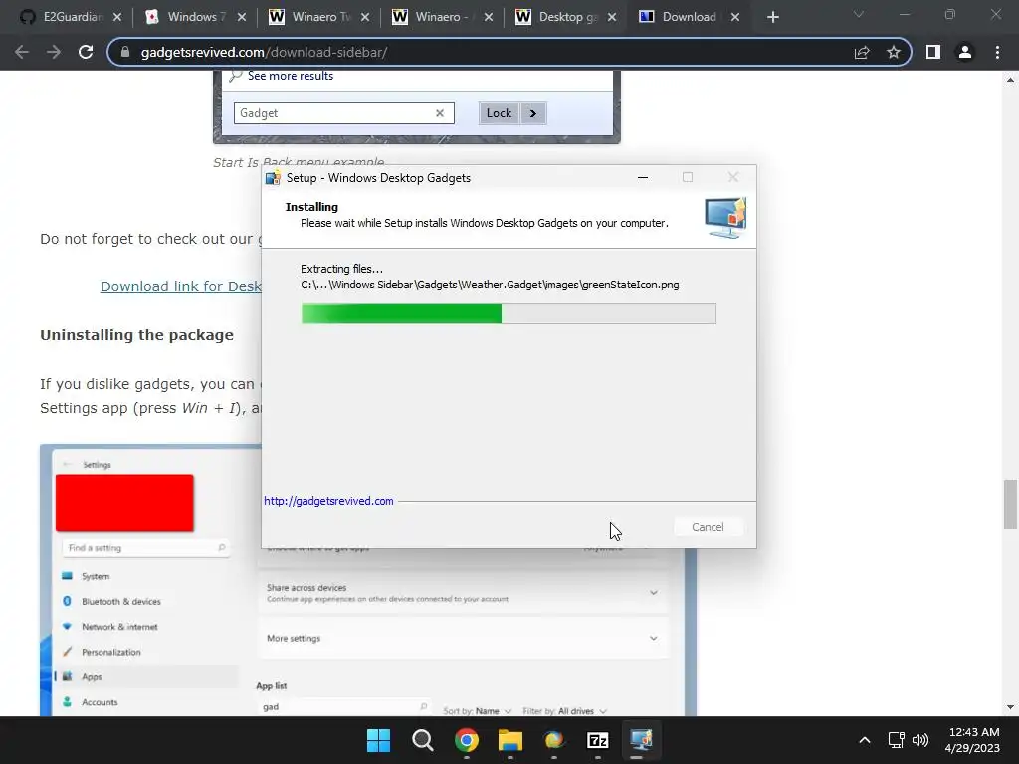Switch to the Desktop ga tab

tap(565, 17)
